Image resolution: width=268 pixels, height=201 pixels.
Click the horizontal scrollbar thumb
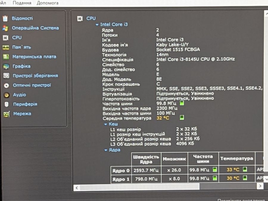click(x=140, y=187)
